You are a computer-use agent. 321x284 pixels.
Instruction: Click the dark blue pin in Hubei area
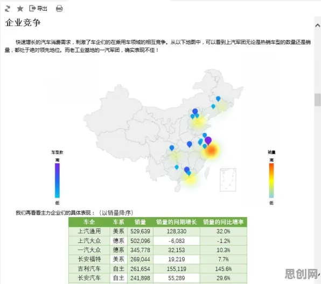(x=190, y=144)
